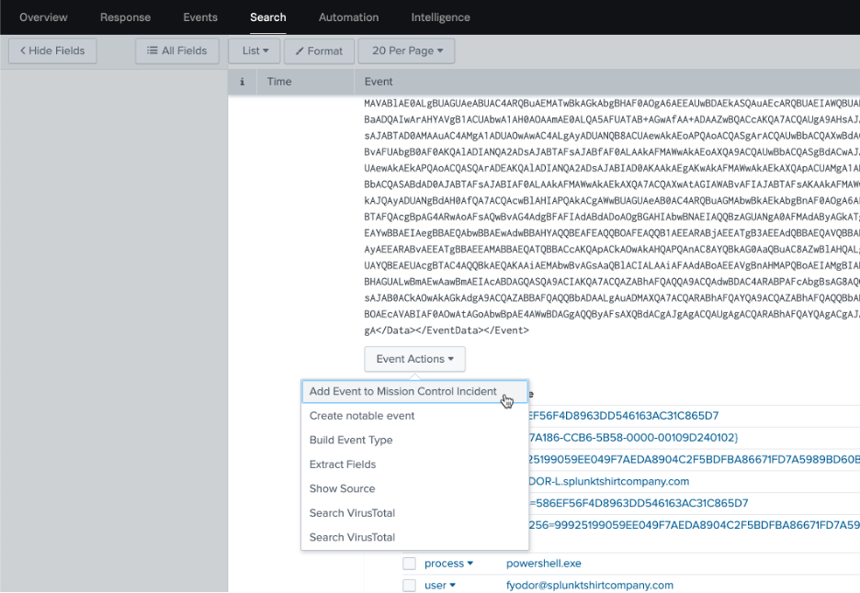Select Show Source

coord(414,488)
